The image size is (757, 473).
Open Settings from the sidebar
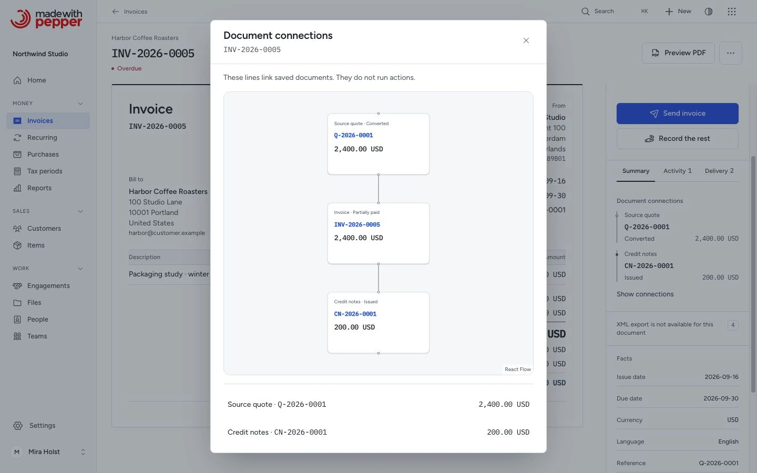click(x=48, y=426)
